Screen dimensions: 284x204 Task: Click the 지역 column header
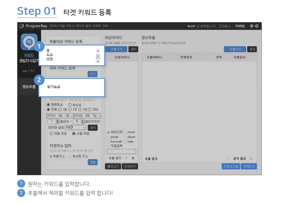219,57
